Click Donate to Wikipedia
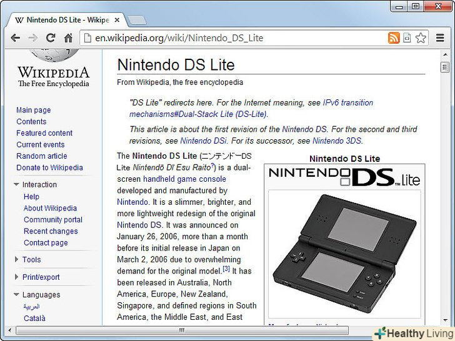This screenshot has height=341, width=455. (x=49, y=167)
